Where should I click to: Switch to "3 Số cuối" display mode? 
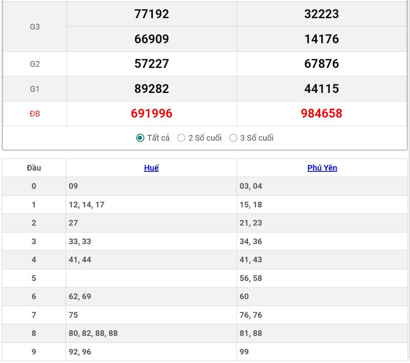233,138
